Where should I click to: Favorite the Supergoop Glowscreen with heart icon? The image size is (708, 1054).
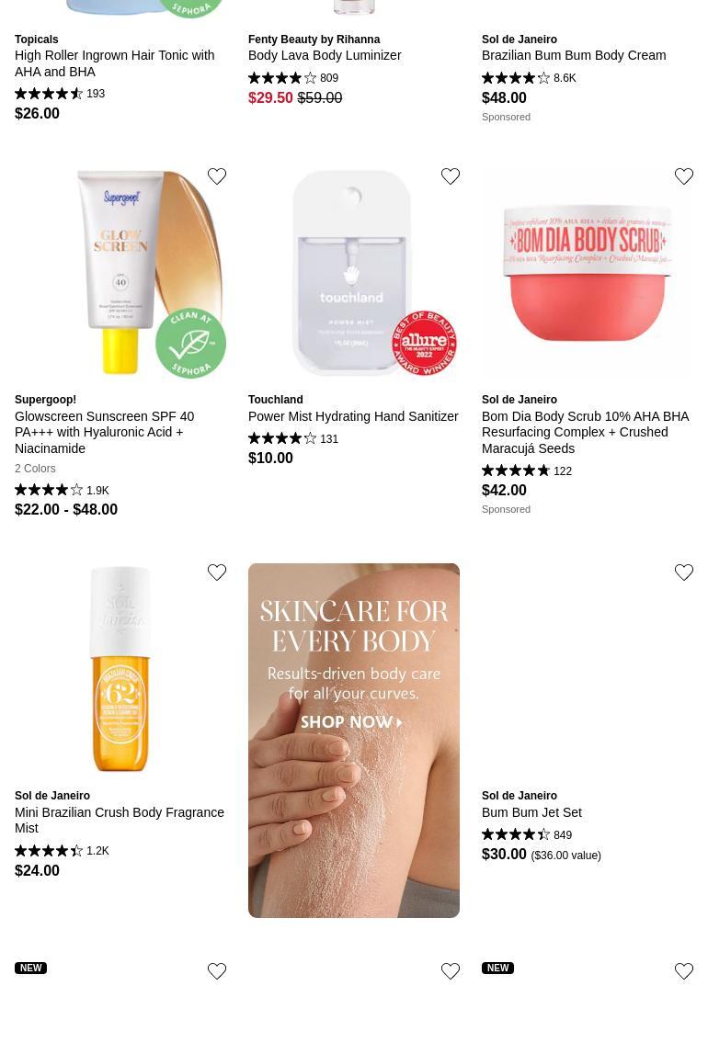tap(216, 176)
